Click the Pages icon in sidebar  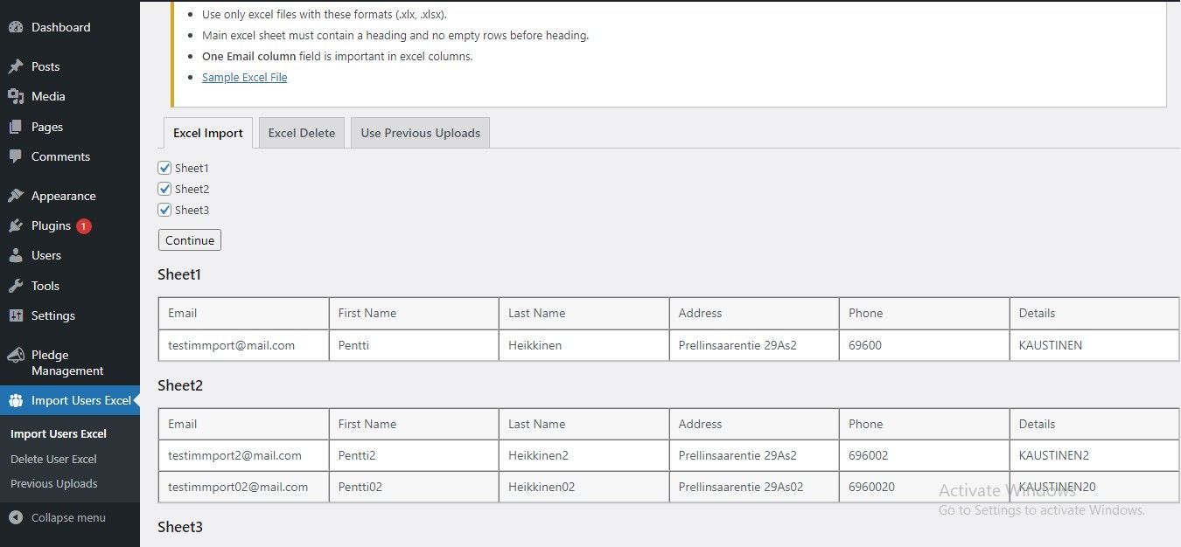pyautogui.click(x=16, y=127)
